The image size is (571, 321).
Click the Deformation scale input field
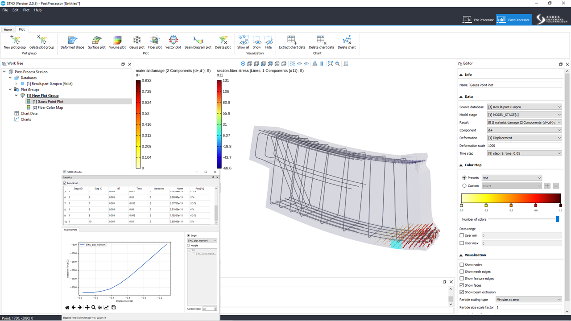pos(524,146)
